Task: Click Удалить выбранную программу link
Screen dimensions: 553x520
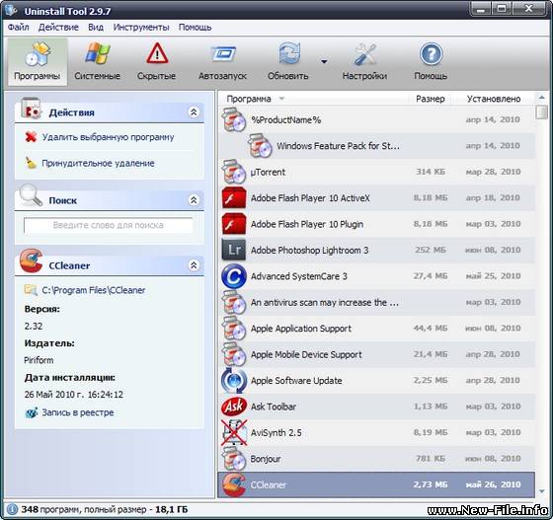Action: point(108,137)
